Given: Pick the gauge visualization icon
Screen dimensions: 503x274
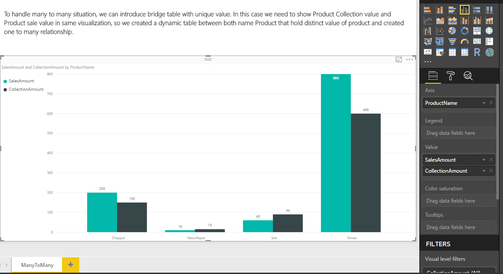Looking at the screenshot, I should (x=465, y=41).
